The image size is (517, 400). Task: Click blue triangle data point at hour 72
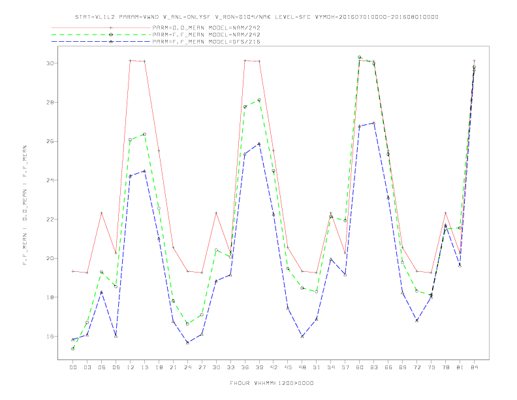[x=417, y=320]
